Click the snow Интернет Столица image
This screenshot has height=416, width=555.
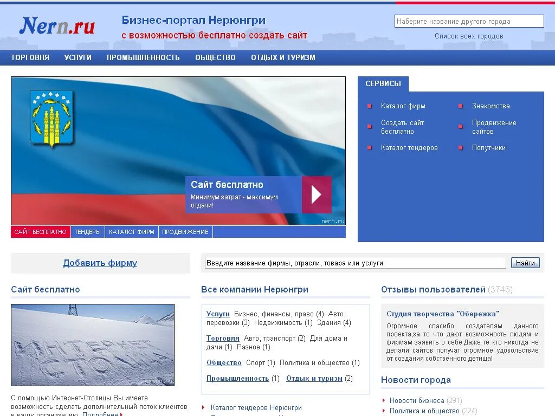[x=93, y=345]
